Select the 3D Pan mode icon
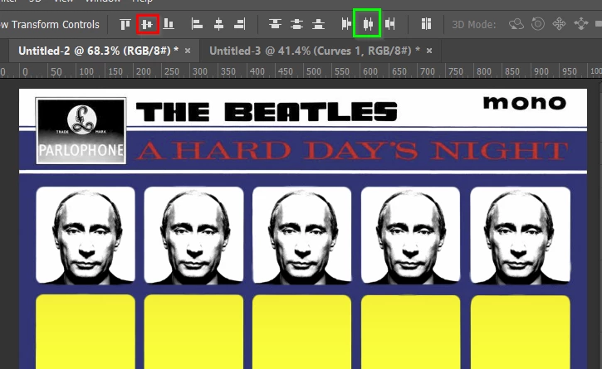 [559, 24]
